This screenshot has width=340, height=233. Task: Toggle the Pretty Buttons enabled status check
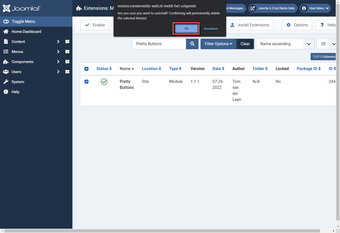coord(104,82)
